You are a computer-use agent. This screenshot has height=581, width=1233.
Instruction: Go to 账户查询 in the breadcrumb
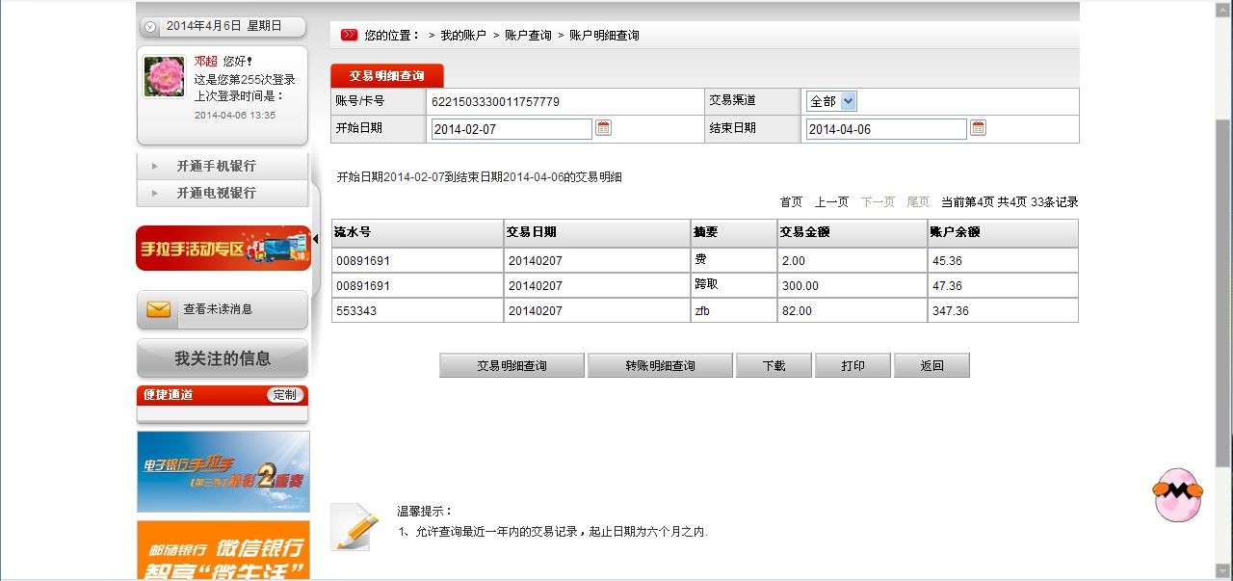(528, 36)
